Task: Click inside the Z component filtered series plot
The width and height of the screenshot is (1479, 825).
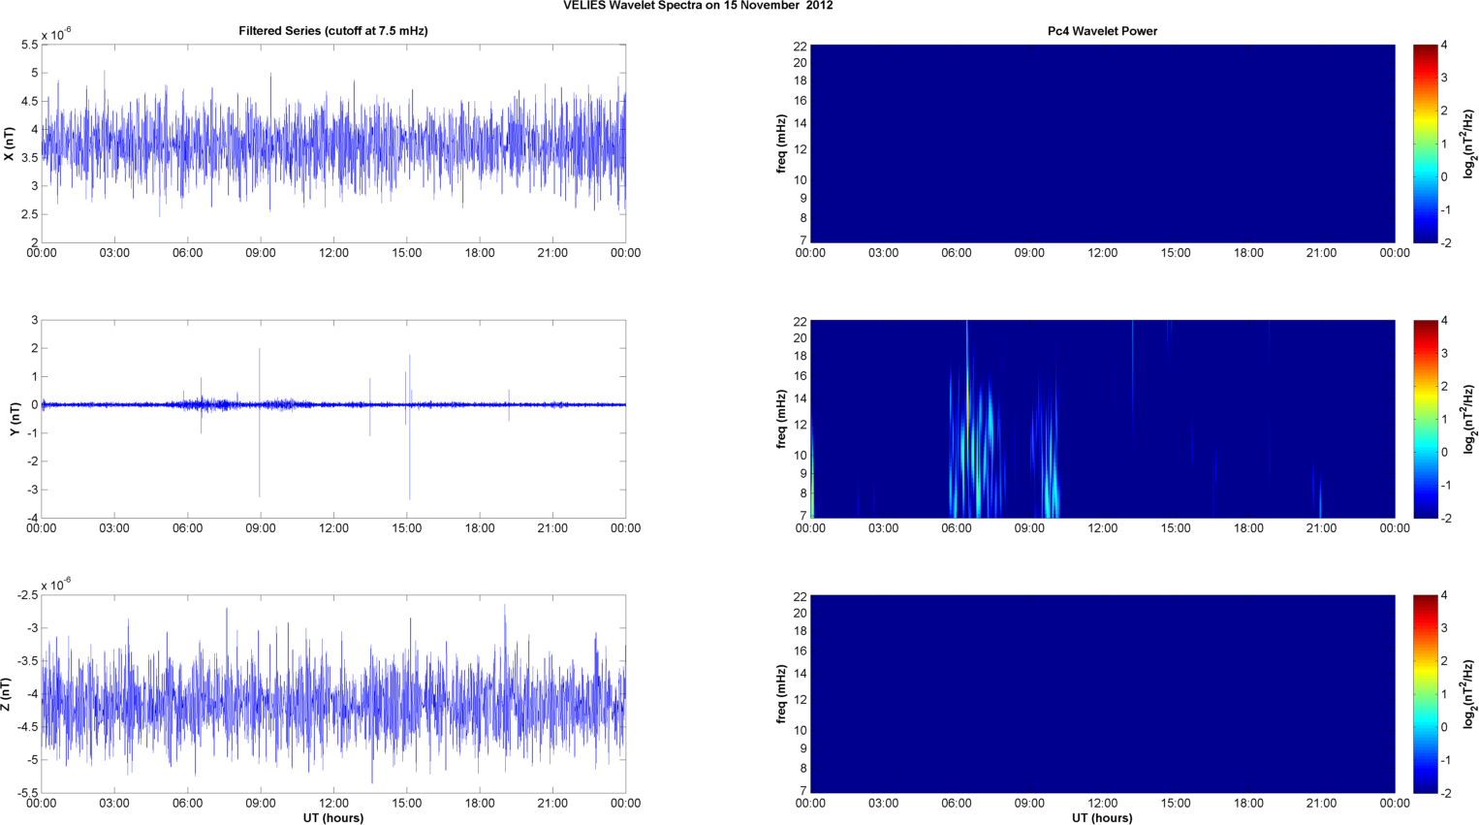Action: pos(333,694)
